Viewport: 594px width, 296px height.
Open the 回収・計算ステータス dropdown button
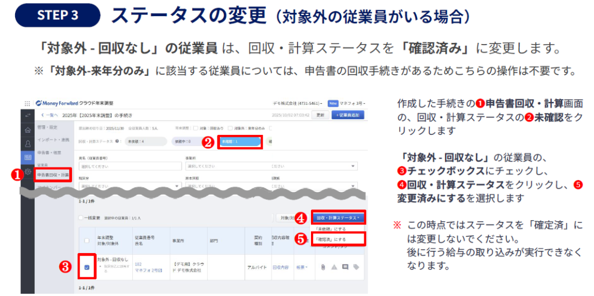[339, 218]
